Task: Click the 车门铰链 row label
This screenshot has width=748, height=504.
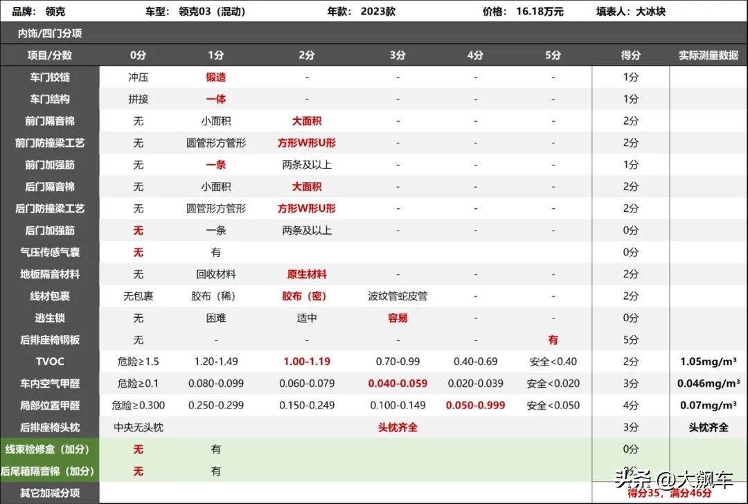Action: pos(50,78)
